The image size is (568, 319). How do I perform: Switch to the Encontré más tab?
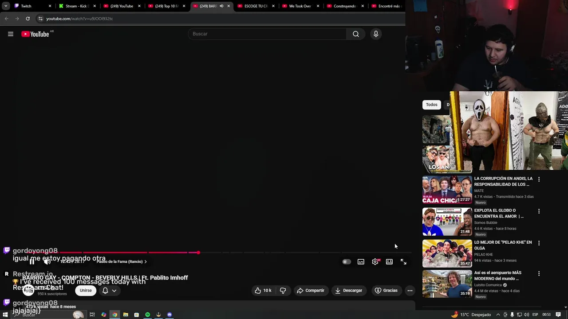387,6
